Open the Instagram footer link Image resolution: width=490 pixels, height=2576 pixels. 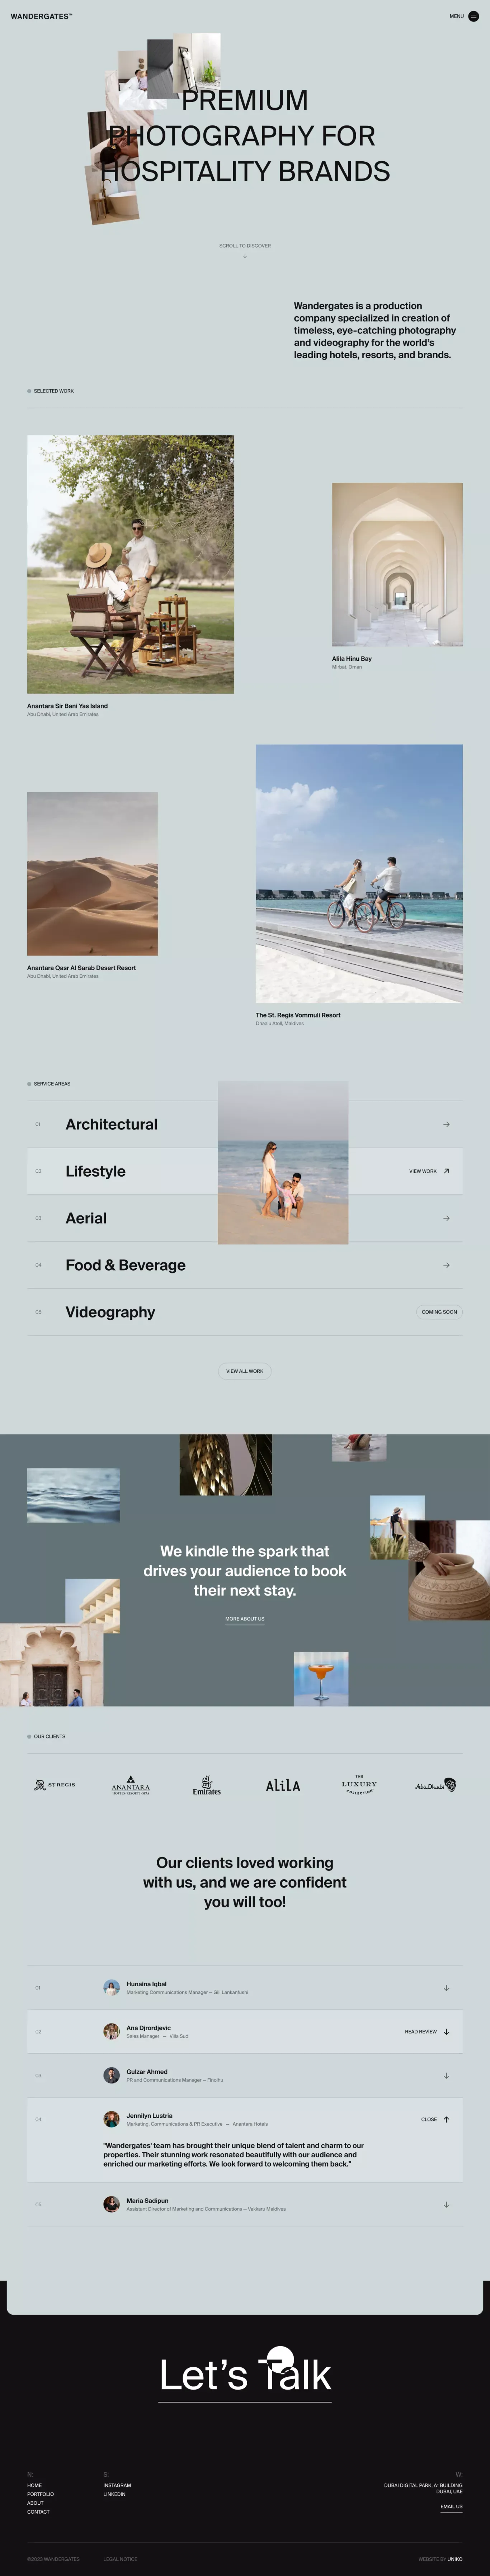117,2485
